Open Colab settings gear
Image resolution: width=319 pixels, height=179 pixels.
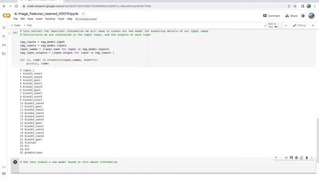point(303,15)
